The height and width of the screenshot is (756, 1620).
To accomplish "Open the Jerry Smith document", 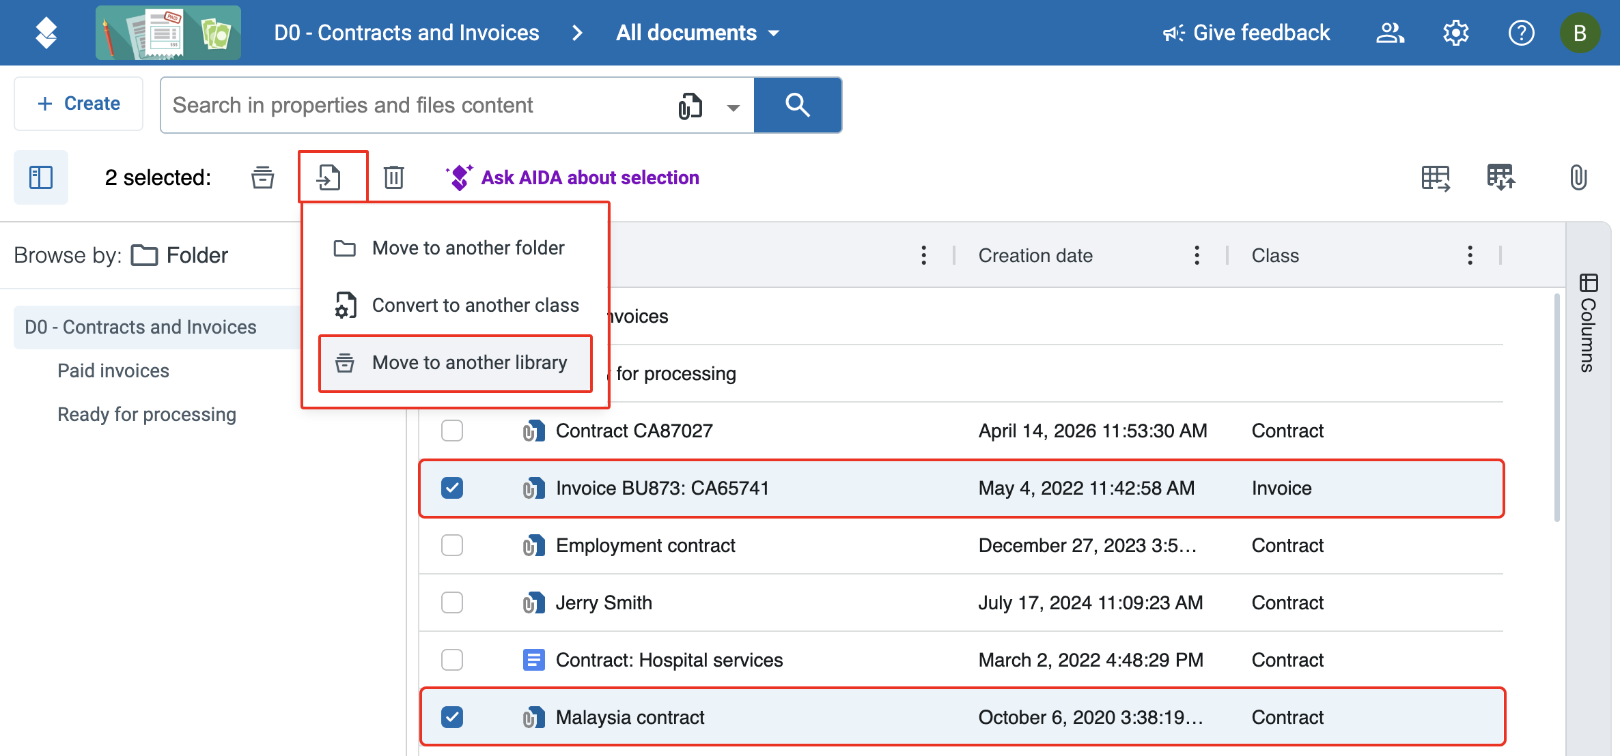I will click(604, 603).
